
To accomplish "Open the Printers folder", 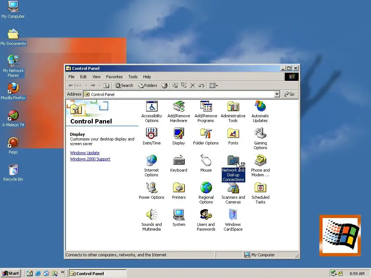I will point(179,191).
